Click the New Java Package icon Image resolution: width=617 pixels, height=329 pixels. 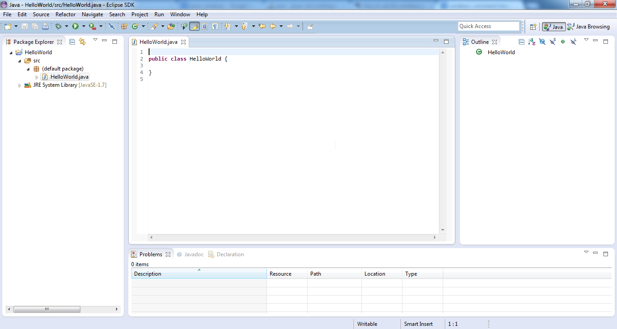124,27
